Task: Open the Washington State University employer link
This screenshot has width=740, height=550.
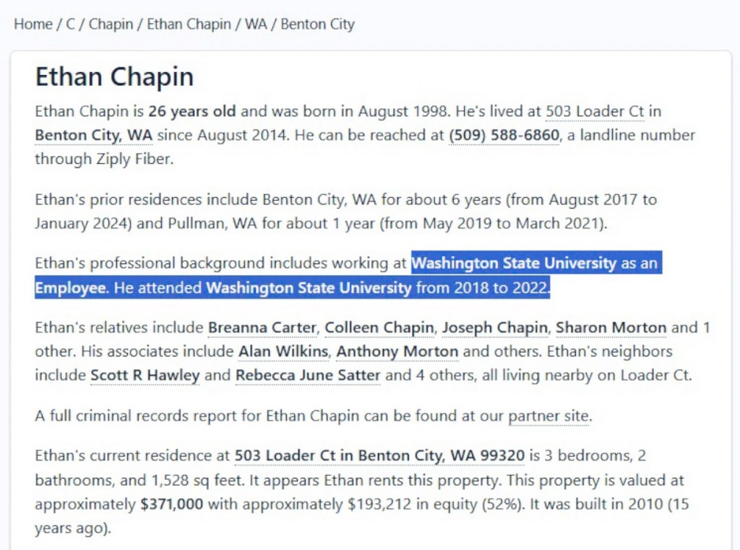Action: coord(514,263)
